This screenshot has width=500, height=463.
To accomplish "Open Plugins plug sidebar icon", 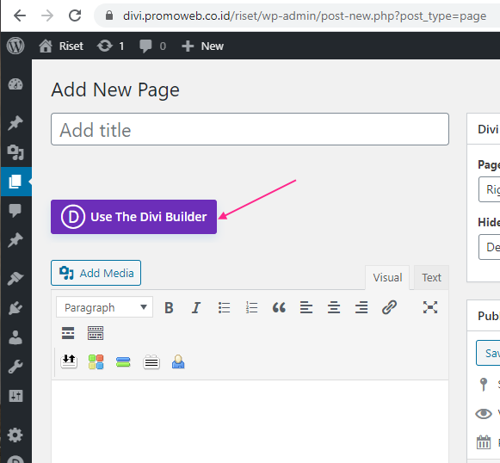I will coord(15,308).
